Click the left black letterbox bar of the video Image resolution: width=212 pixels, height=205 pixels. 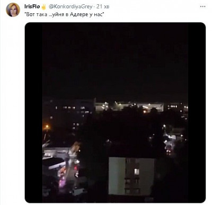[34, 112]
